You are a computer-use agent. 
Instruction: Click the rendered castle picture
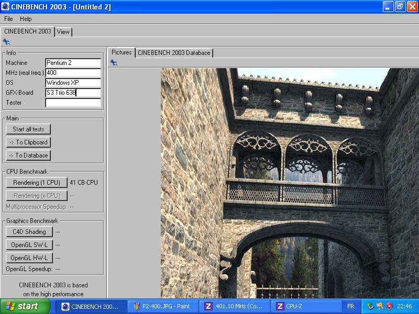(x=290, y=183)
